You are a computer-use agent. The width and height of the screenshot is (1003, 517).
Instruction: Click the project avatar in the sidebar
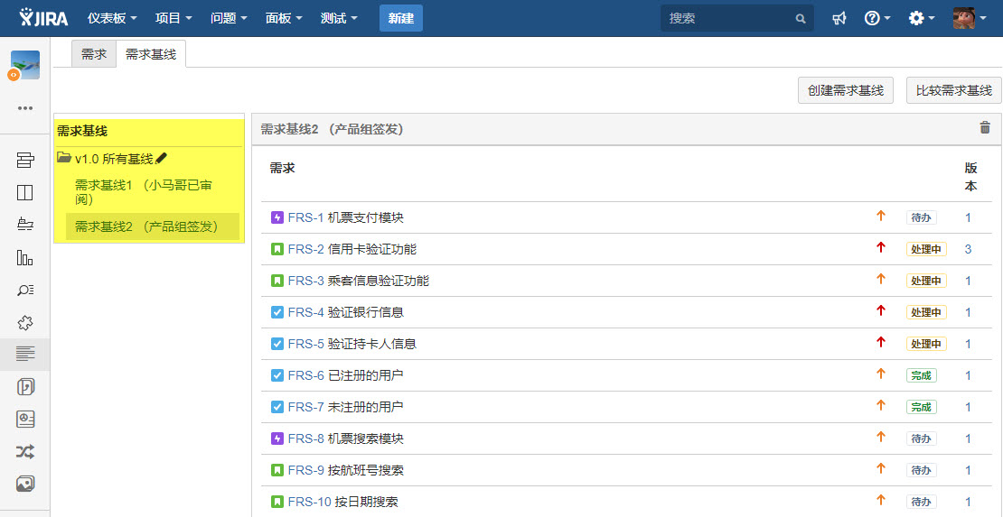tap(25, 66)
